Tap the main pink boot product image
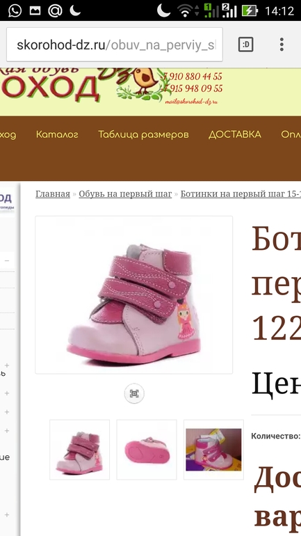This screenshot has height=536, width=301. [x=133, y=294]
